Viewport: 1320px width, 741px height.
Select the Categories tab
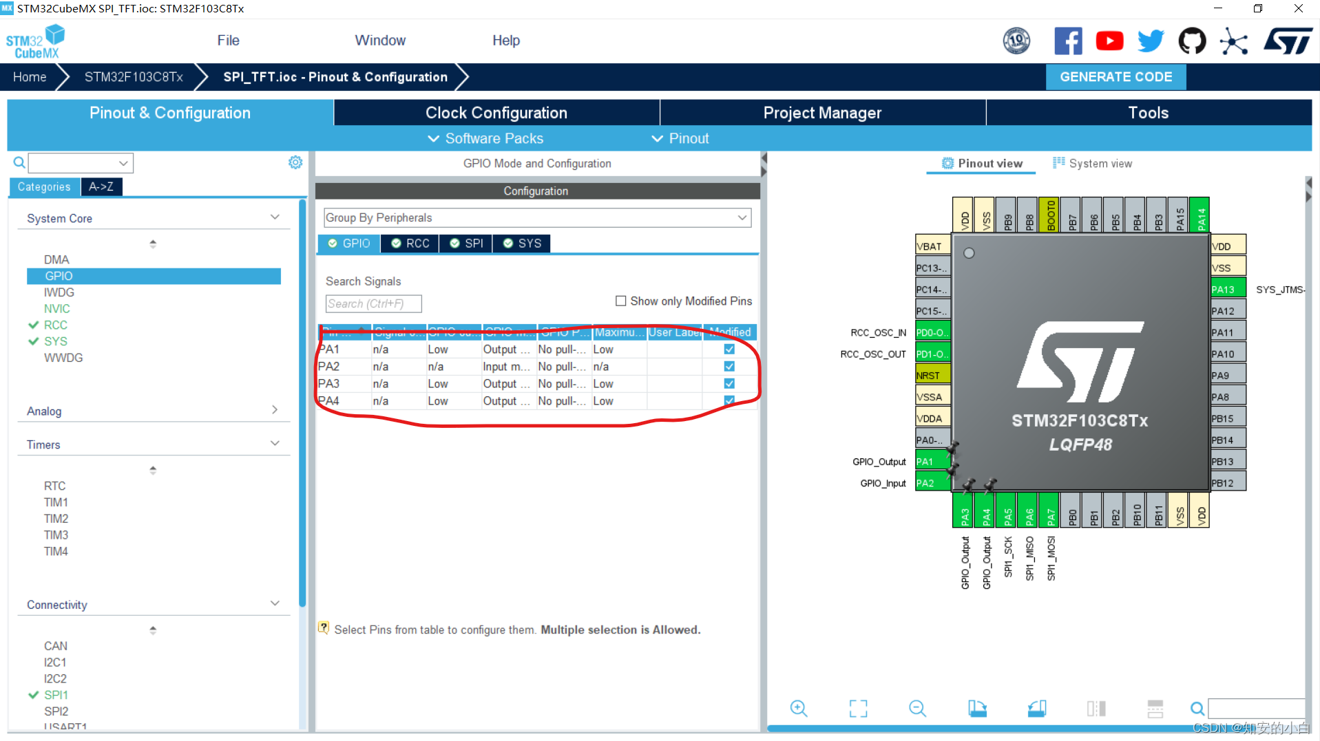(x=44, y=186)
